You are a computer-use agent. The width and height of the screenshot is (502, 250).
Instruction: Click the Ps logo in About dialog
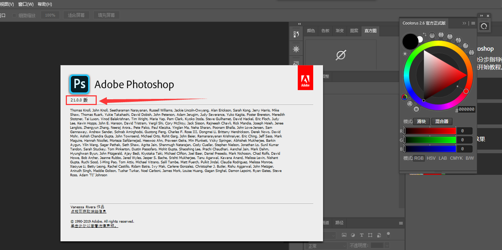tap(79, 84)
